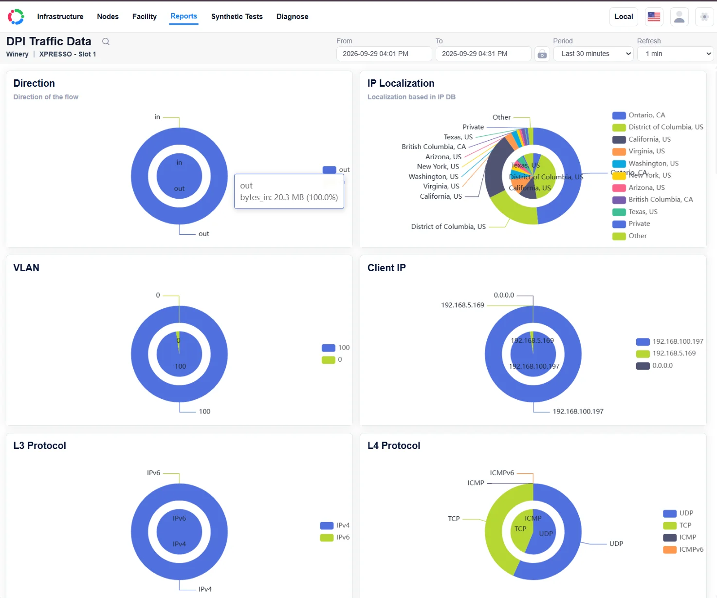Image resolution: width=717 pixels, height=598 pixels.
Task: Toggle the 'out' legend swatch in Direction chart
Action: point(330,170)
